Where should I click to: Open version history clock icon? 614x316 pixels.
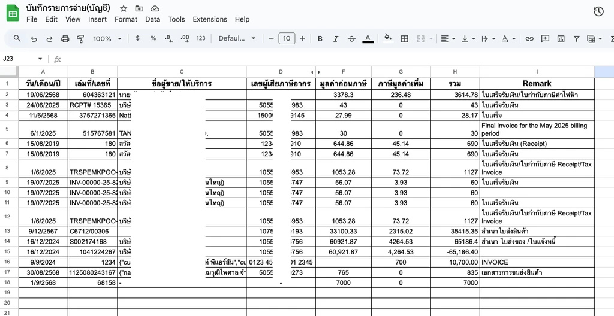598,12
